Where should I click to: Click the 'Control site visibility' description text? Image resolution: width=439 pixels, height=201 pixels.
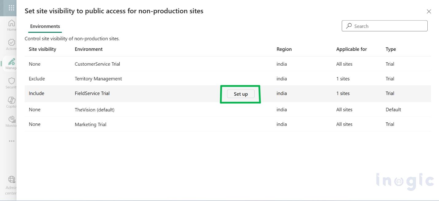pyautogui.click(x=72, y=39)
